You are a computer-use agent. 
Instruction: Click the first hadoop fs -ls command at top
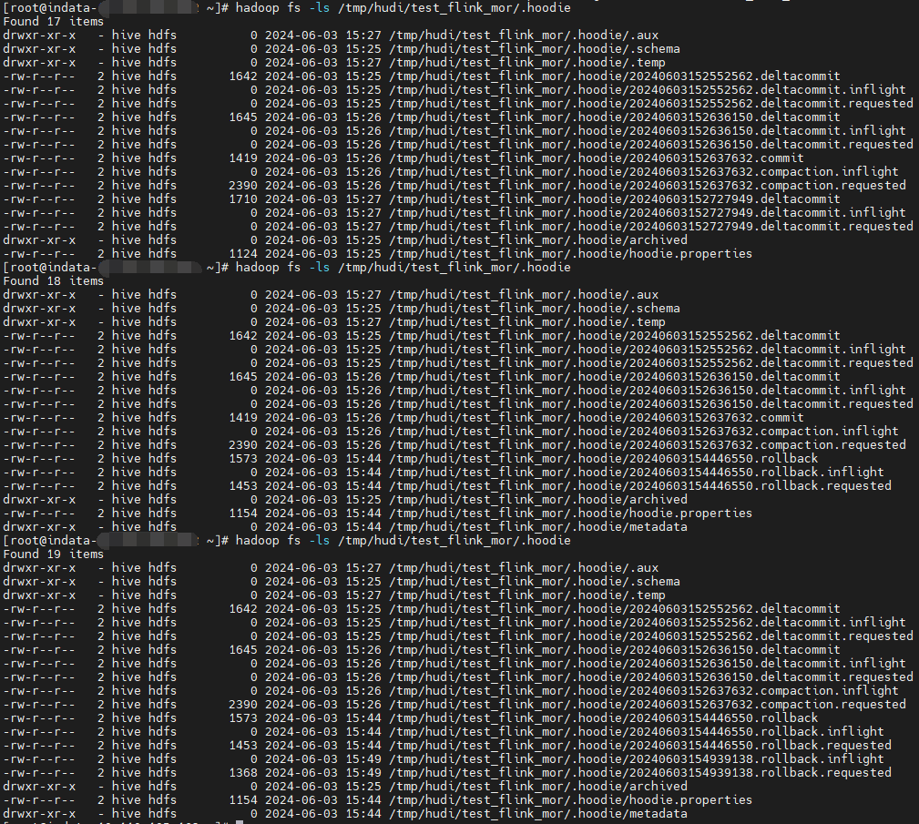pos(403,8)
